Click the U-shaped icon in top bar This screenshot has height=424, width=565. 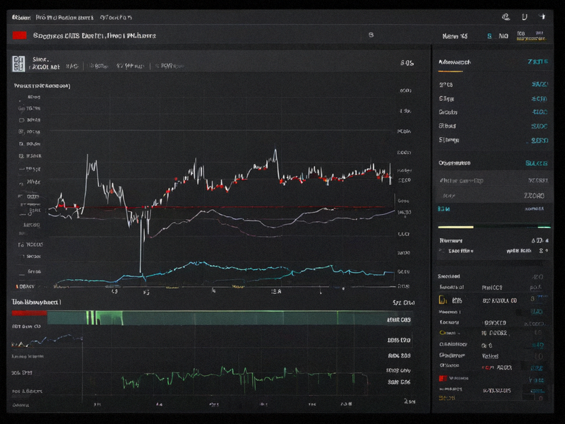(x=524, y=17)
